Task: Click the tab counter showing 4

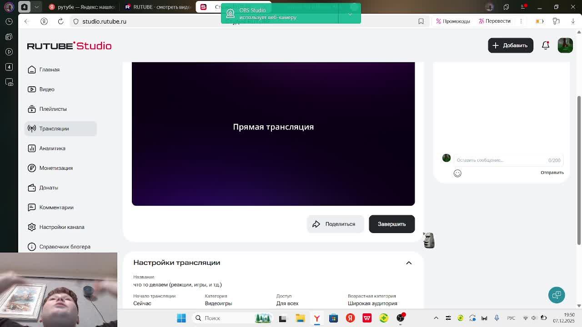Action: tap(25, 7)
